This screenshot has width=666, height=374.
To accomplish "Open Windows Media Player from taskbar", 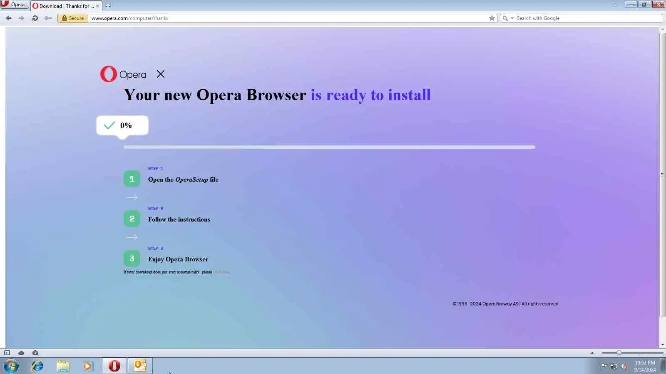I will click(88, 366).
